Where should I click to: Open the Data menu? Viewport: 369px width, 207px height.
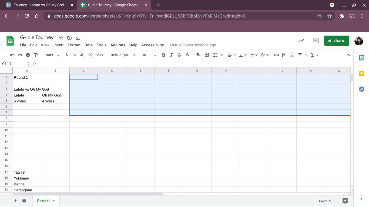point(89,45)
